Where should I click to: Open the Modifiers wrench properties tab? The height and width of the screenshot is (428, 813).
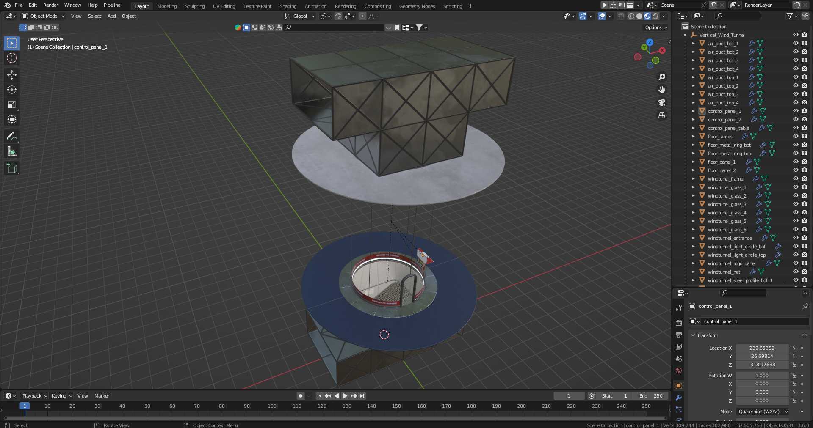pos(679,398)
